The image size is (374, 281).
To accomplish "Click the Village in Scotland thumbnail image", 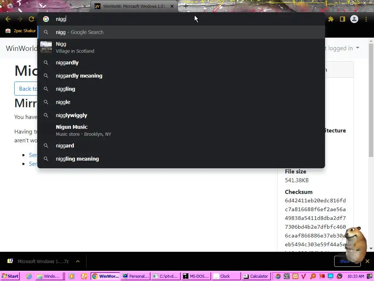I will [46, 47].
